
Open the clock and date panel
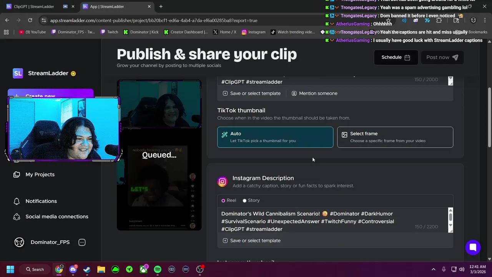tap(478, 269)
